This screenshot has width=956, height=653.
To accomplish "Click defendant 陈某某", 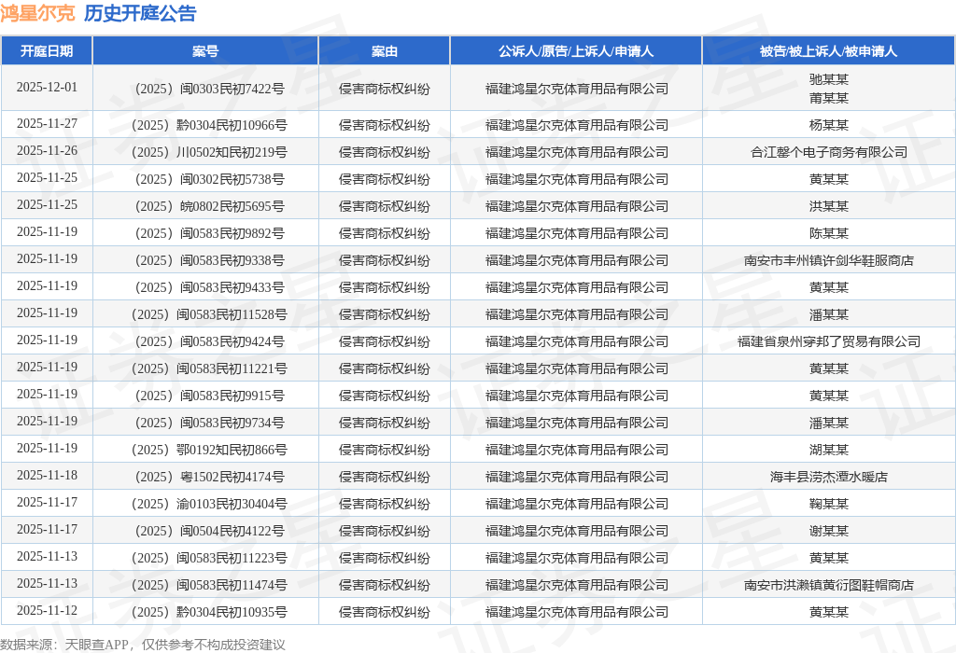I will (x=829, y=233).
